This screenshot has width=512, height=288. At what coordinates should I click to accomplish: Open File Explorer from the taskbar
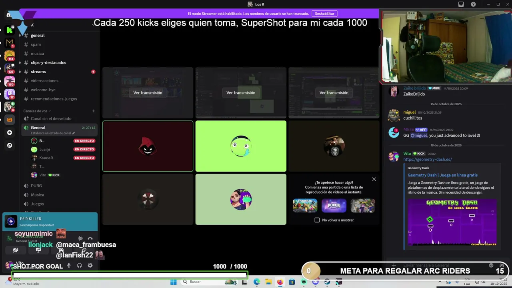[x=268, y=282]
